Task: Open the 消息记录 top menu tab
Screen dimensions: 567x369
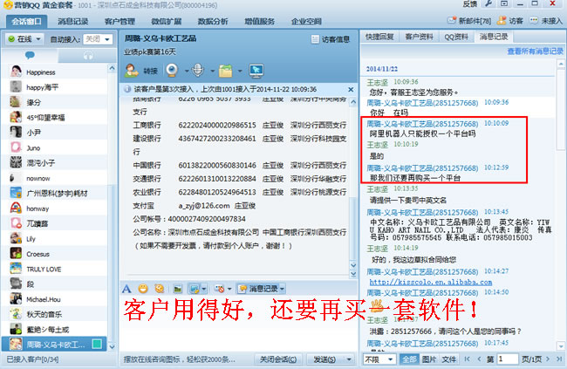Action: pos(73,21)
